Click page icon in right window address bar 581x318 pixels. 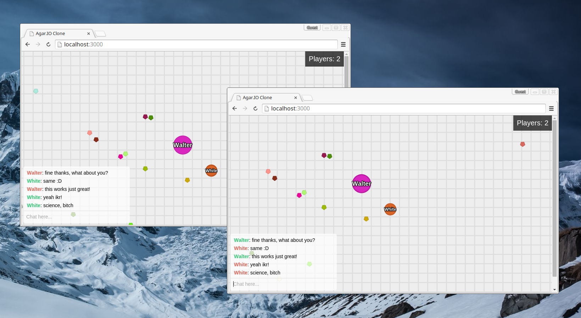pyautogui.click(x=267, y=108)
